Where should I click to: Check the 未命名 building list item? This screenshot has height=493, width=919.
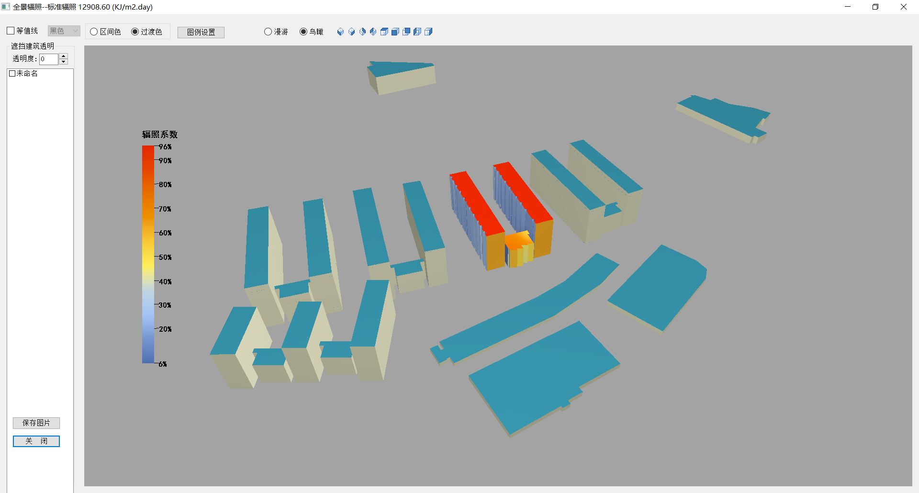coord(12,74)
